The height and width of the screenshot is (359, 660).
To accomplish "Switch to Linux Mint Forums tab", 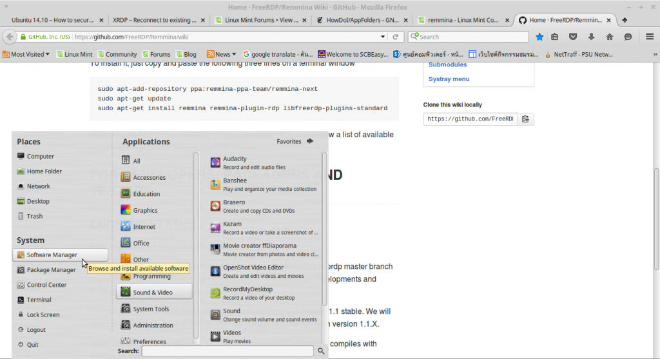I will tap(257, 20).
